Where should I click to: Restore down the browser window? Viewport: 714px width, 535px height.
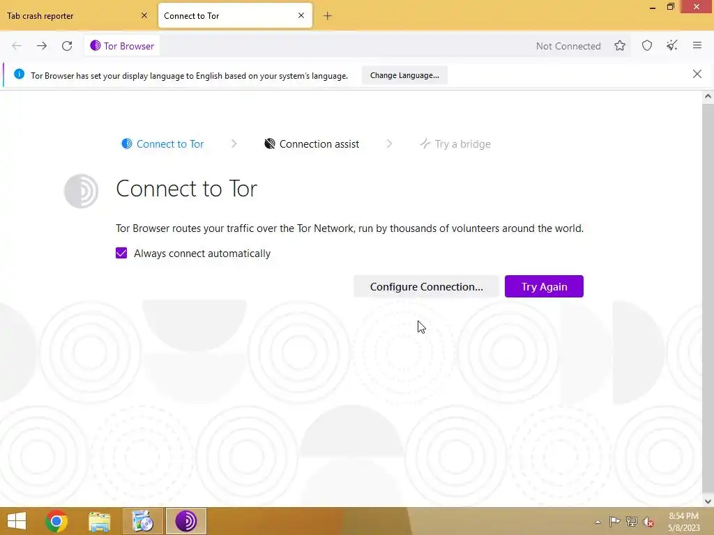(670, 7)
